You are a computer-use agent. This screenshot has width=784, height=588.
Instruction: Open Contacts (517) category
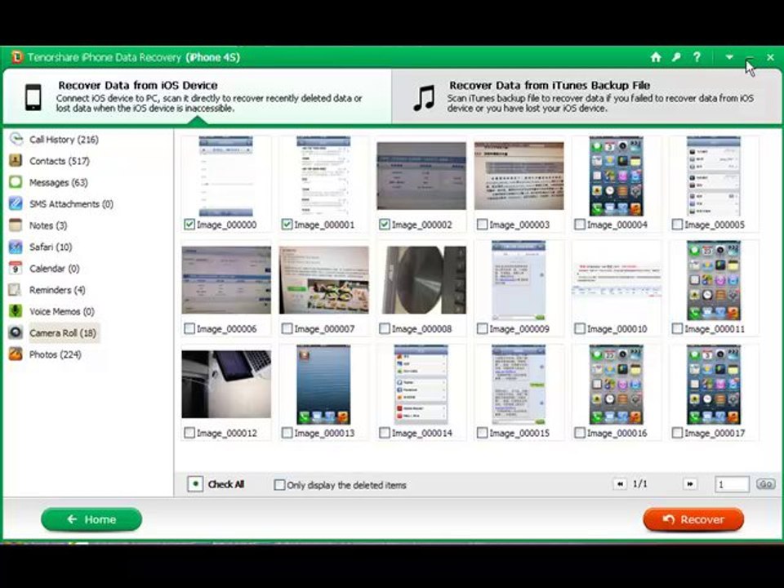pyautogui.click(x=59, y=161)
